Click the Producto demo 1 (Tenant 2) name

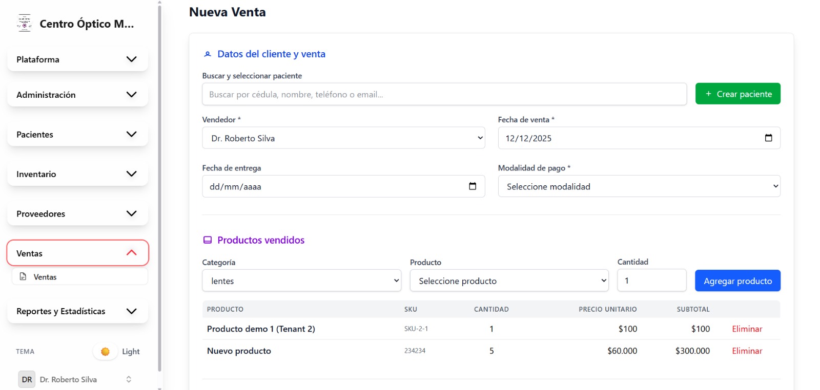click(x=261, y=329)
